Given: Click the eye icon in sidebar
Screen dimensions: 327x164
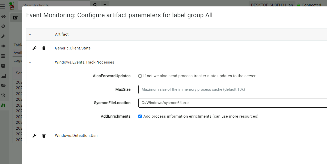Looking at the screenshot, I should pos(3,46).
